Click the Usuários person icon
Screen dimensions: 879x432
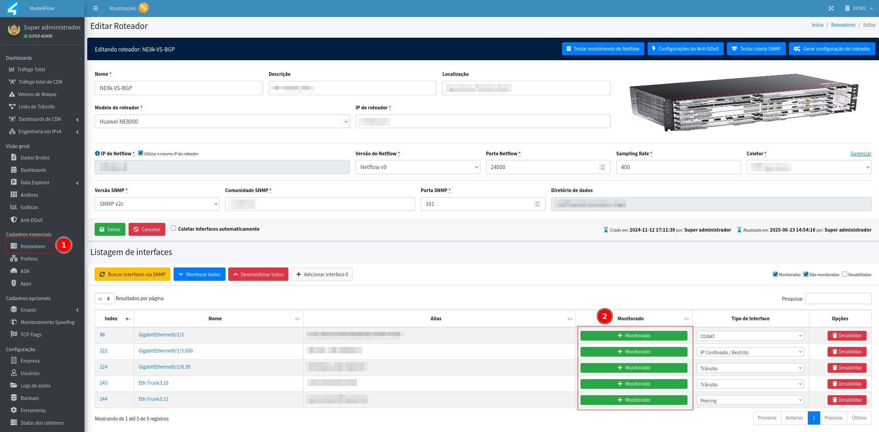point(14,373)
